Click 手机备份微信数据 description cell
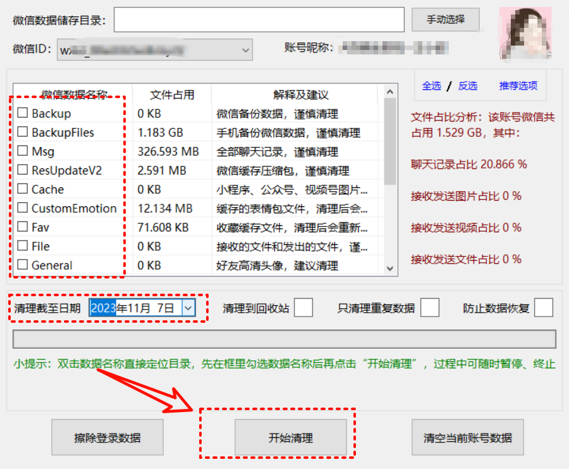The height and width of the screenshot is (469, 569). pos(288,133)
